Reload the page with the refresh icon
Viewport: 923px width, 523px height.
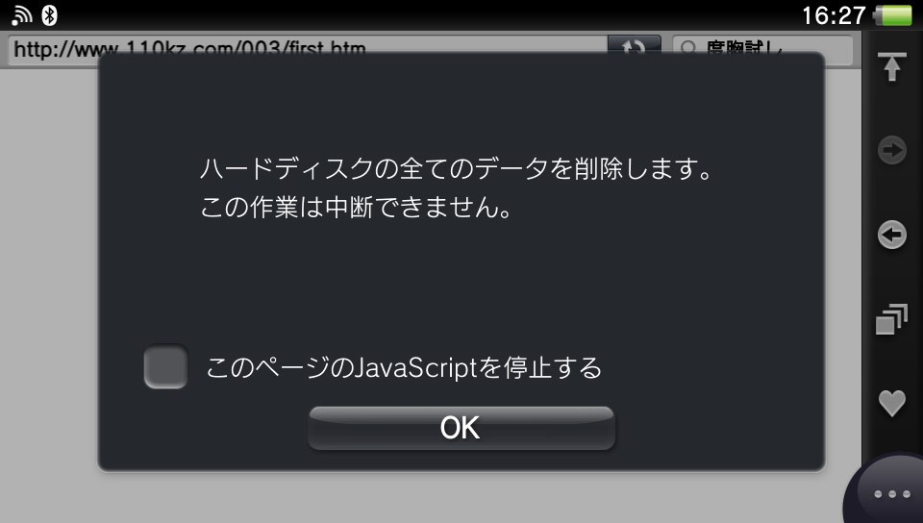(x=634, y=46)
